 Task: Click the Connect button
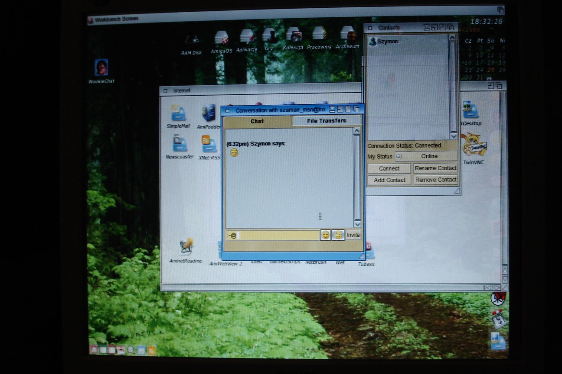click(x=389, y=168)
